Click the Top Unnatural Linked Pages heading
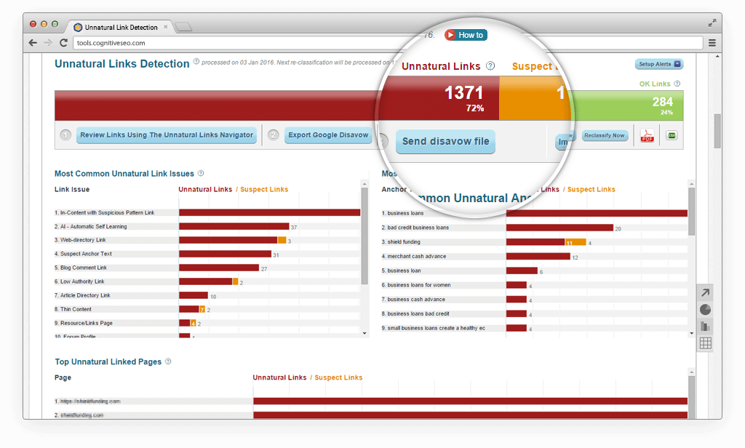745x448 pixels. [108, 361]
